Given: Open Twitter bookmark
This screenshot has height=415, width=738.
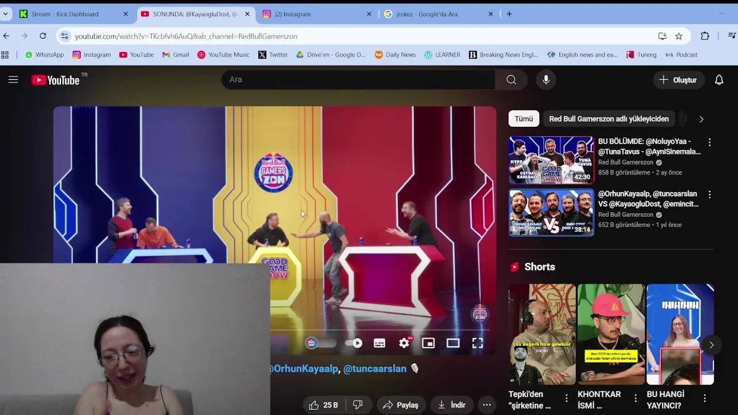Looking at the screenshot, I should click(x=273, y=55).
